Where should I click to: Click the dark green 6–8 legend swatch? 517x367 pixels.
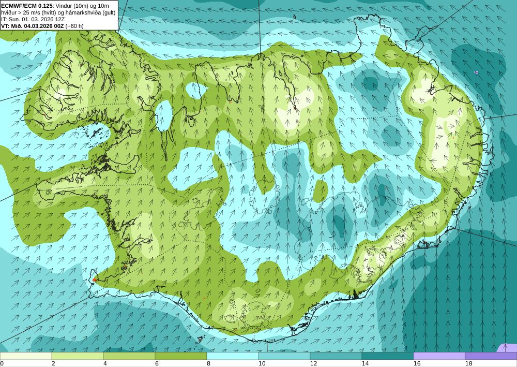pos(181,356)
